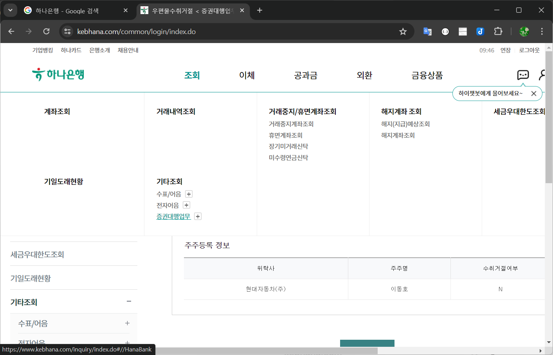This screenshot has height=355, width=553.
Task: Click the 거래중지/휴면계좌조회 heading
Action: (303, 112)
